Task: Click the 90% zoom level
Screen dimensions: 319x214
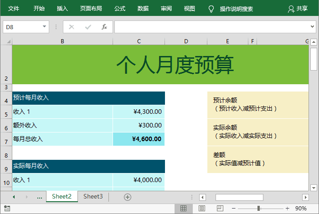Action: coord(301,209)
